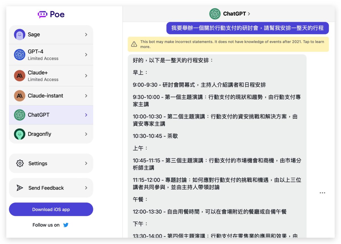Click the ChatGPT avatar in chat header

(x=215, y=14)
